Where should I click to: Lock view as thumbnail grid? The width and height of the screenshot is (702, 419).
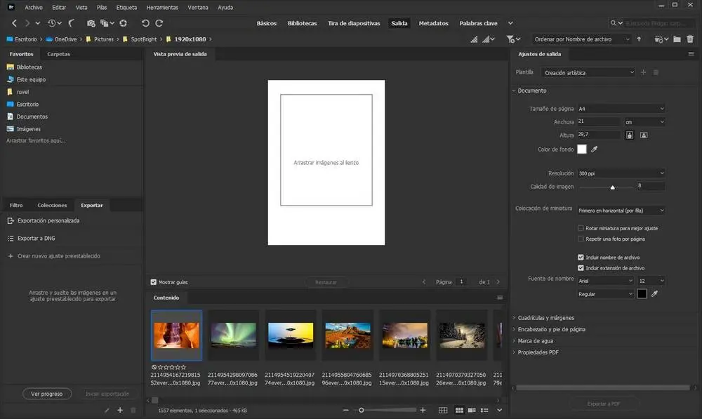[443, 410]
